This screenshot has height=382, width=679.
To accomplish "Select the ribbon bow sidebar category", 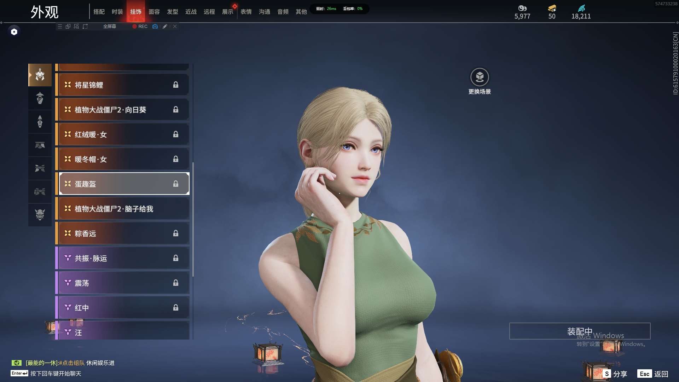I will pyautogui.click(x=40, y=168).
